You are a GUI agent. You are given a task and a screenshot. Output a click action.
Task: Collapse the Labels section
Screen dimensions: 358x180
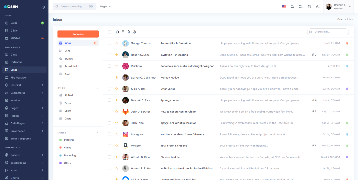(x=98, y=133)
